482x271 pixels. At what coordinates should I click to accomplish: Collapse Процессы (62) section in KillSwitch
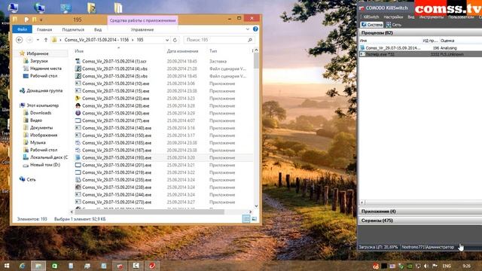(x=420, y=32)
